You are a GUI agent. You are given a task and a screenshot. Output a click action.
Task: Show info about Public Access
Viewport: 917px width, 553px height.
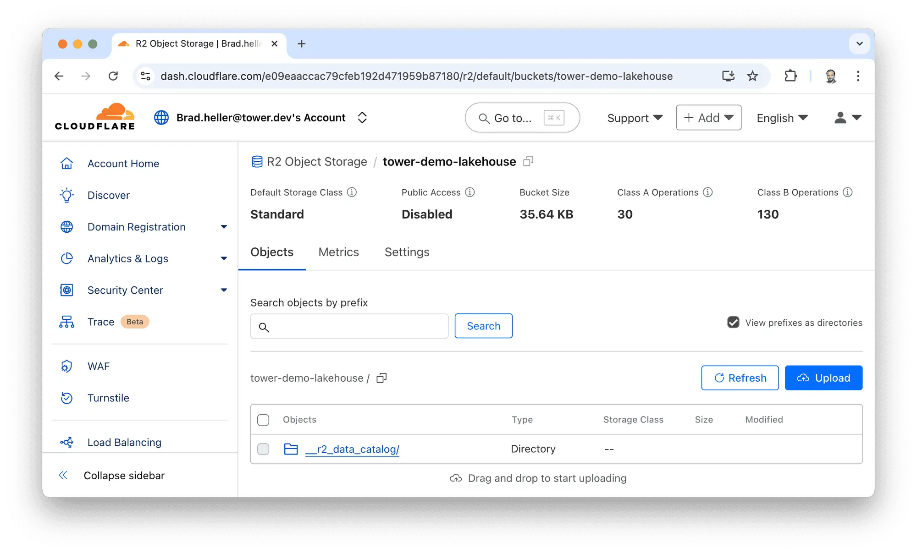(470, 192)
